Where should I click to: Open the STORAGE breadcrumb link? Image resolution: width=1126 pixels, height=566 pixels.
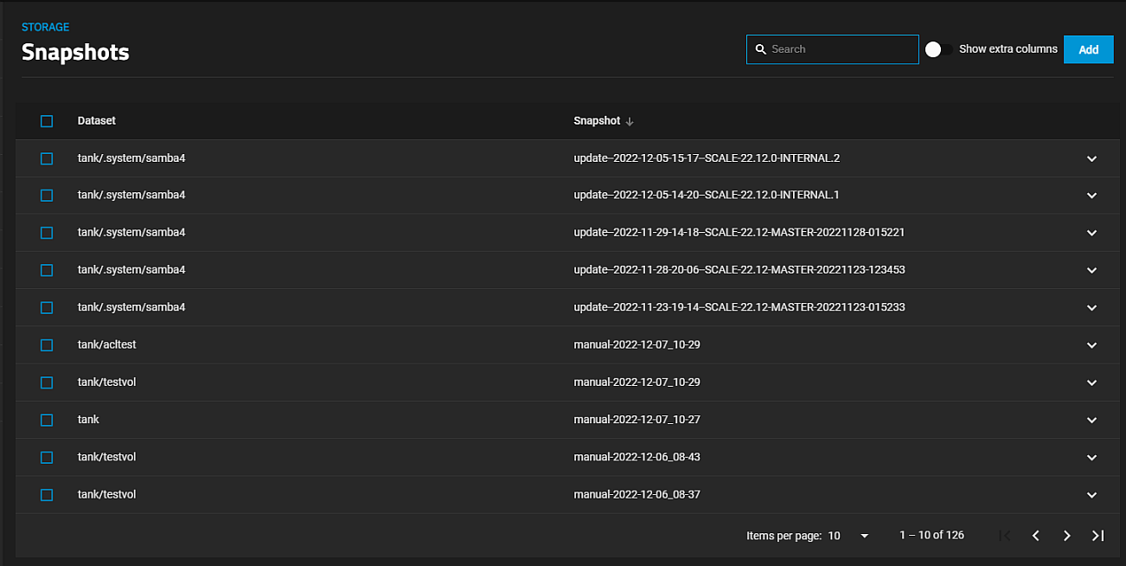click(x=45, y=27)
